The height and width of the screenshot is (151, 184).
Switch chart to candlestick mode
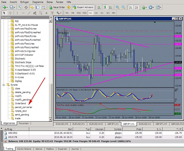click(105, 7)
